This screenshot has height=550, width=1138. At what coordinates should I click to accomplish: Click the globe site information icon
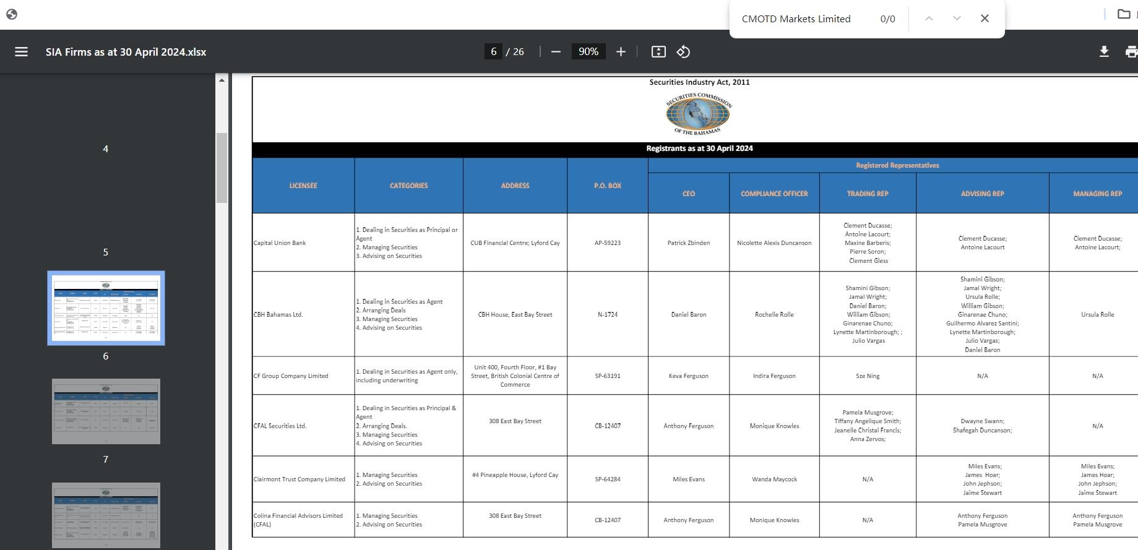pos(11,14)
